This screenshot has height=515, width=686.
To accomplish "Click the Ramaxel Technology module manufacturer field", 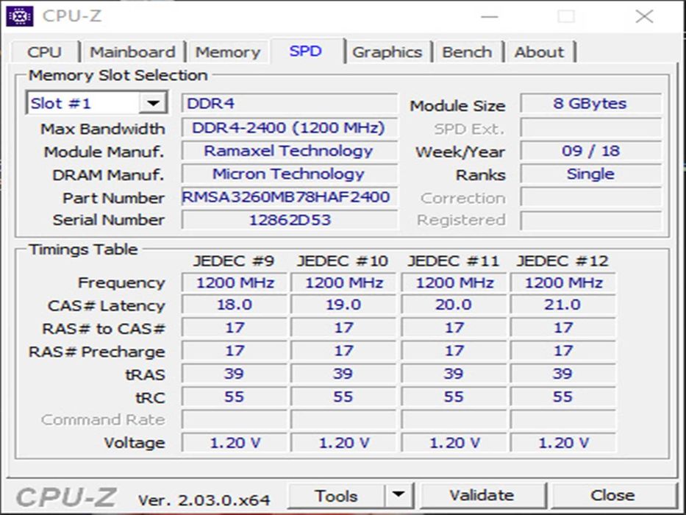I will pos(290,151).
